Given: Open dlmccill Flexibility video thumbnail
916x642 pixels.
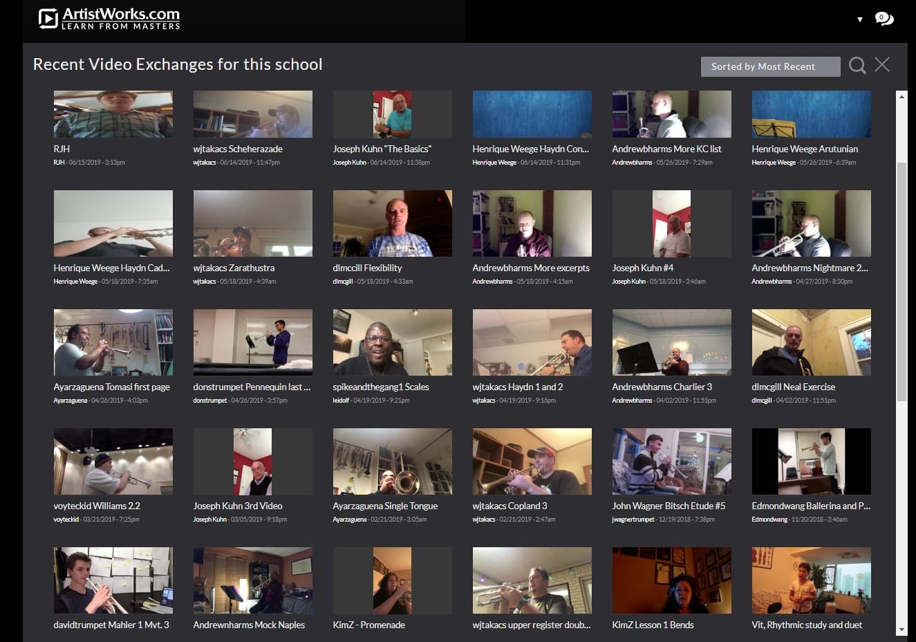Looking at the screenshot, I should [x=393, y=223].
